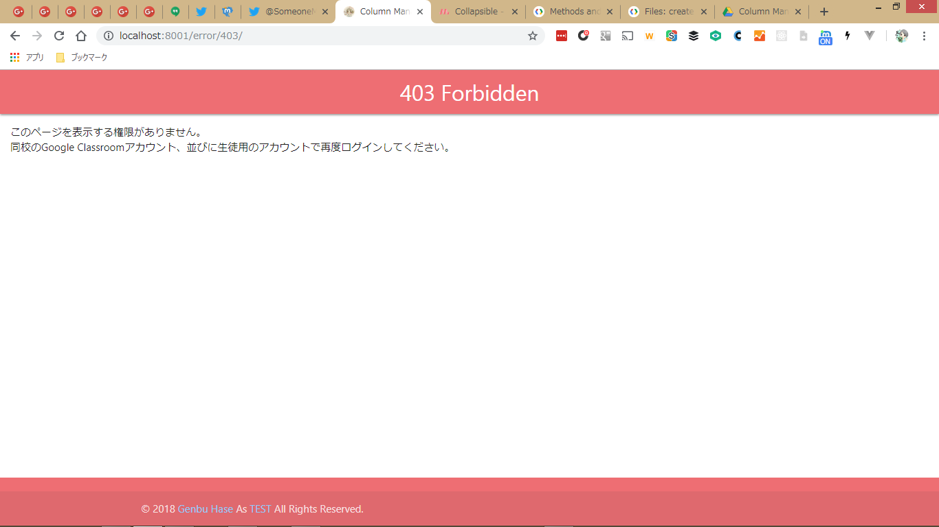939x527 pixels.
Task: Open the Genbu Hase footer link
Action: click(x=205, y=509)
